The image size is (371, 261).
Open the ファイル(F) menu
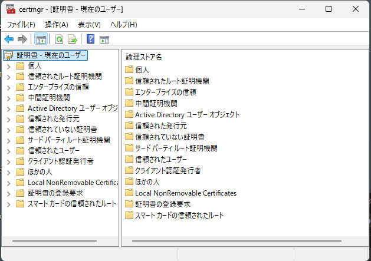coord(21,25)
